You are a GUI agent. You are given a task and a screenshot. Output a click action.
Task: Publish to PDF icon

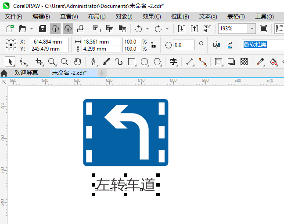coord(207,29)
